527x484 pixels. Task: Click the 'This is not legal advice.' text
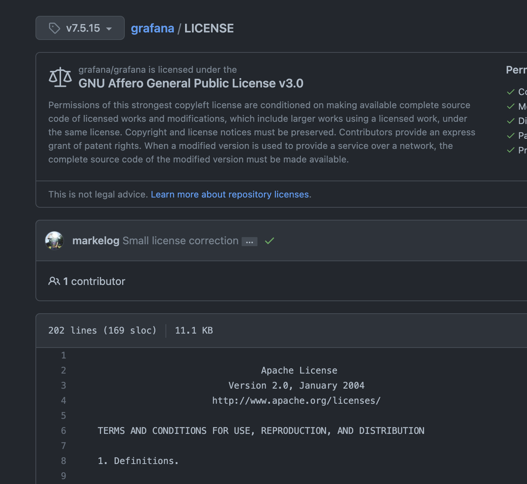98,195
